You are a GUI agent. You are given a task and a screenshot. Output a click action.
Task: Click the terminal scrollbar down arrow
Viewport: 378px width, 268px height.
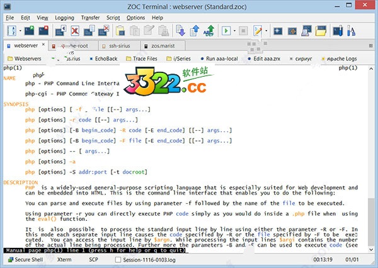coord(371,250)
